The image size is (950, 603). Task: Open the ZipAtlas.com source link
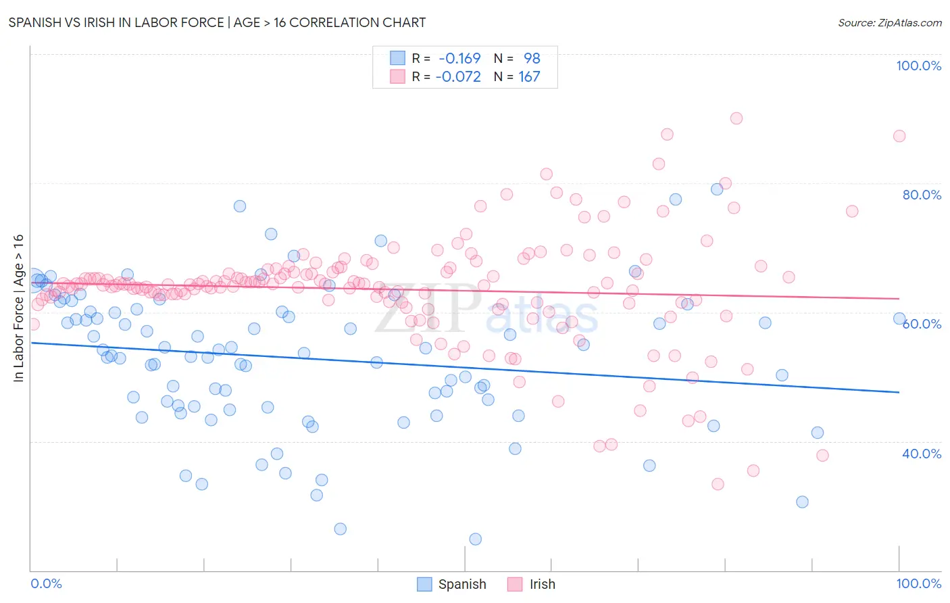890,22
